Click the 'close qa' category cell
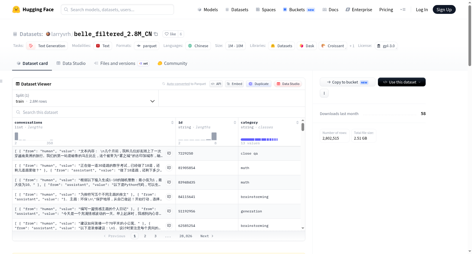This screenshot has width=472, height=254. (269, 153)
